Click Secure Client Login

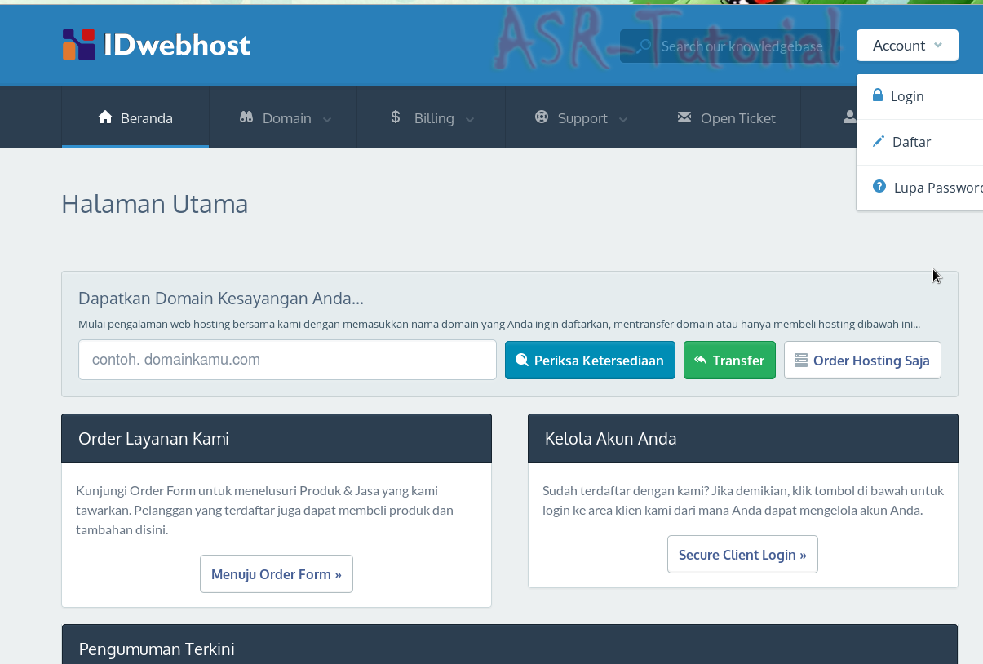(742, 554)
